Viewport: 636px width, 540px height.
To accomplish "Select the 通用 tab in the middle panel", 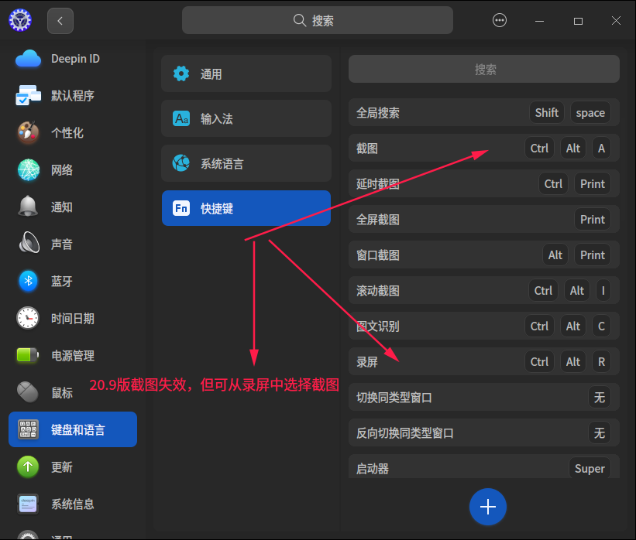I will (x=246, y=73).
